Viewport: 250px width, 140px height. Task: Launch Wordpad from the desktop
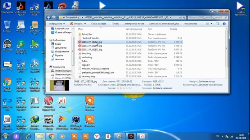(x=21, y=26)
